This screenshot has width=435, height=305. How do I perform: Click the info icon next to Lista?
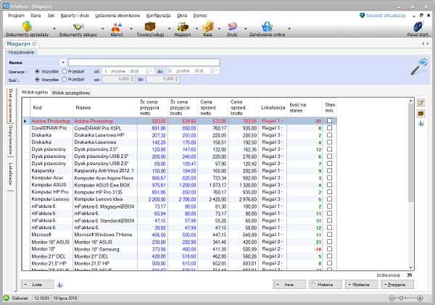tap(59, 285)
